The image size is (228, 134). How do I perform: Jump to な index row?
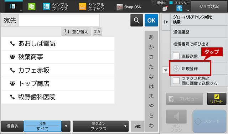151,77
